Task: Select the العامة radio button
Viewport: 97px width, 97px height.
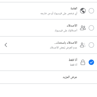Action: point(91,11)
